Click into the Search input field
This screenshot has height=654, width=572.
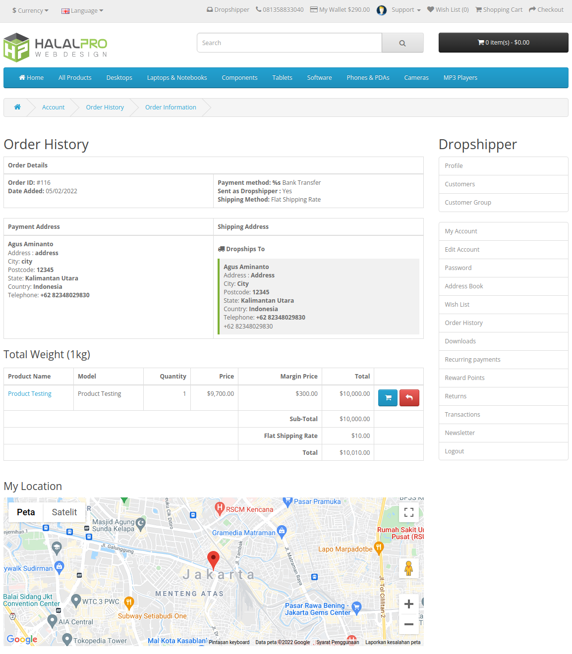[x=289, y=43]
